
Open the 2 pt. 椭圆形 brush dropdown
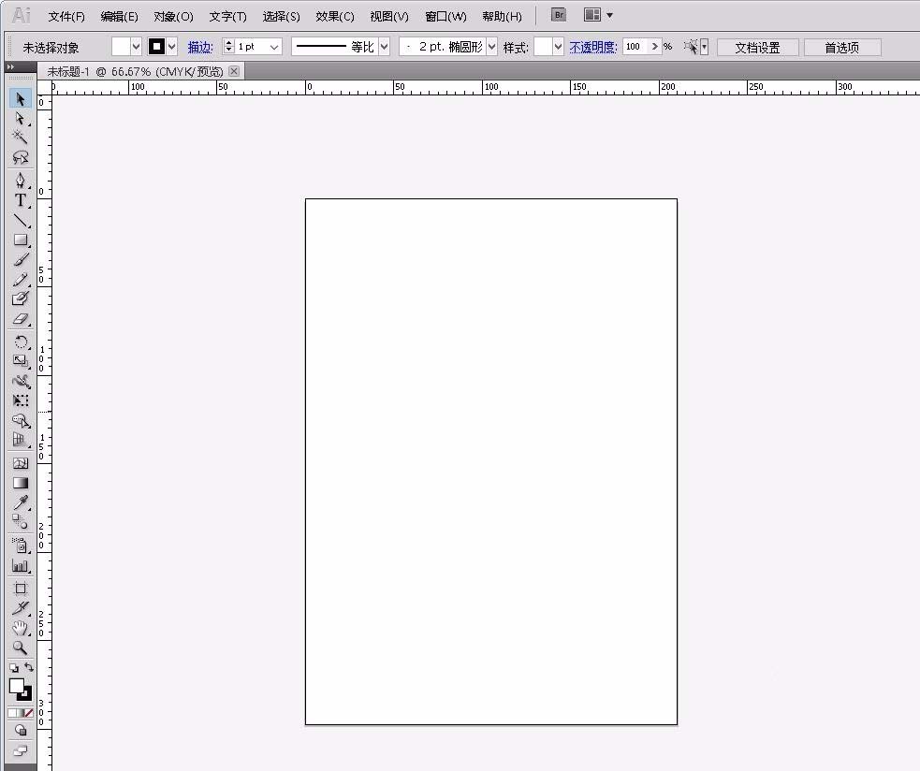point(491,47)
